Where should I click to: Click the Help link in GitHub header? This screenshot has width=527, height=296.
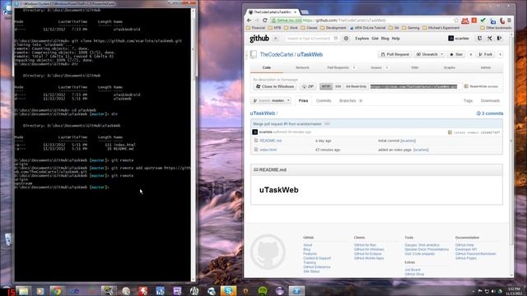395,39
